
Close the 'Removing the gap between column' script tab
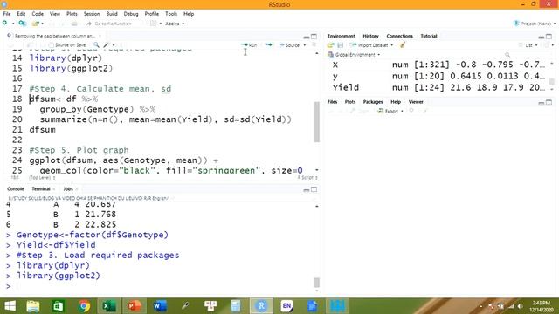tap(100, 36)
